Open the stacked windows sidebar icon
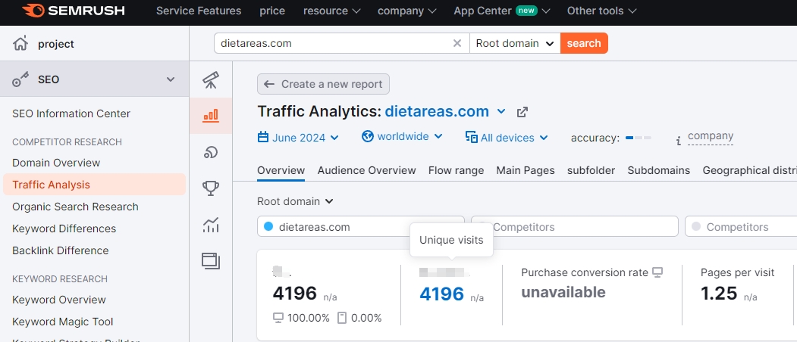This screenshot has height=342, width=797. coord(211,260)
